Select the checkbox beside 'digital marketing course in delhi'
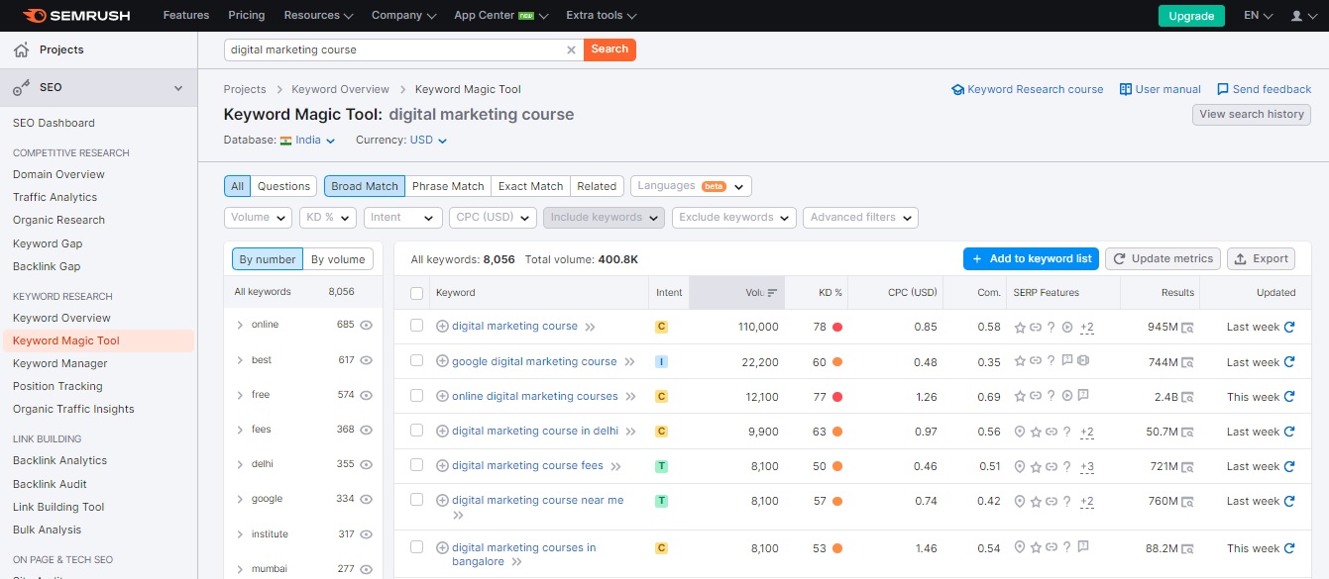Image resolution: width=1329 pixels, height=579 pixels. [x=416, y=431]
